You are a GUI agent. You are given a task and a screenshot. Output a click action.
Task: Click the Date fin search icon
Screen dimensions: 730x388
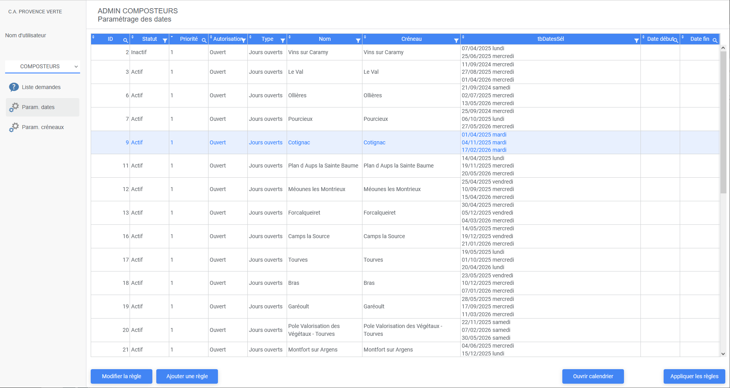click(715, 40)
